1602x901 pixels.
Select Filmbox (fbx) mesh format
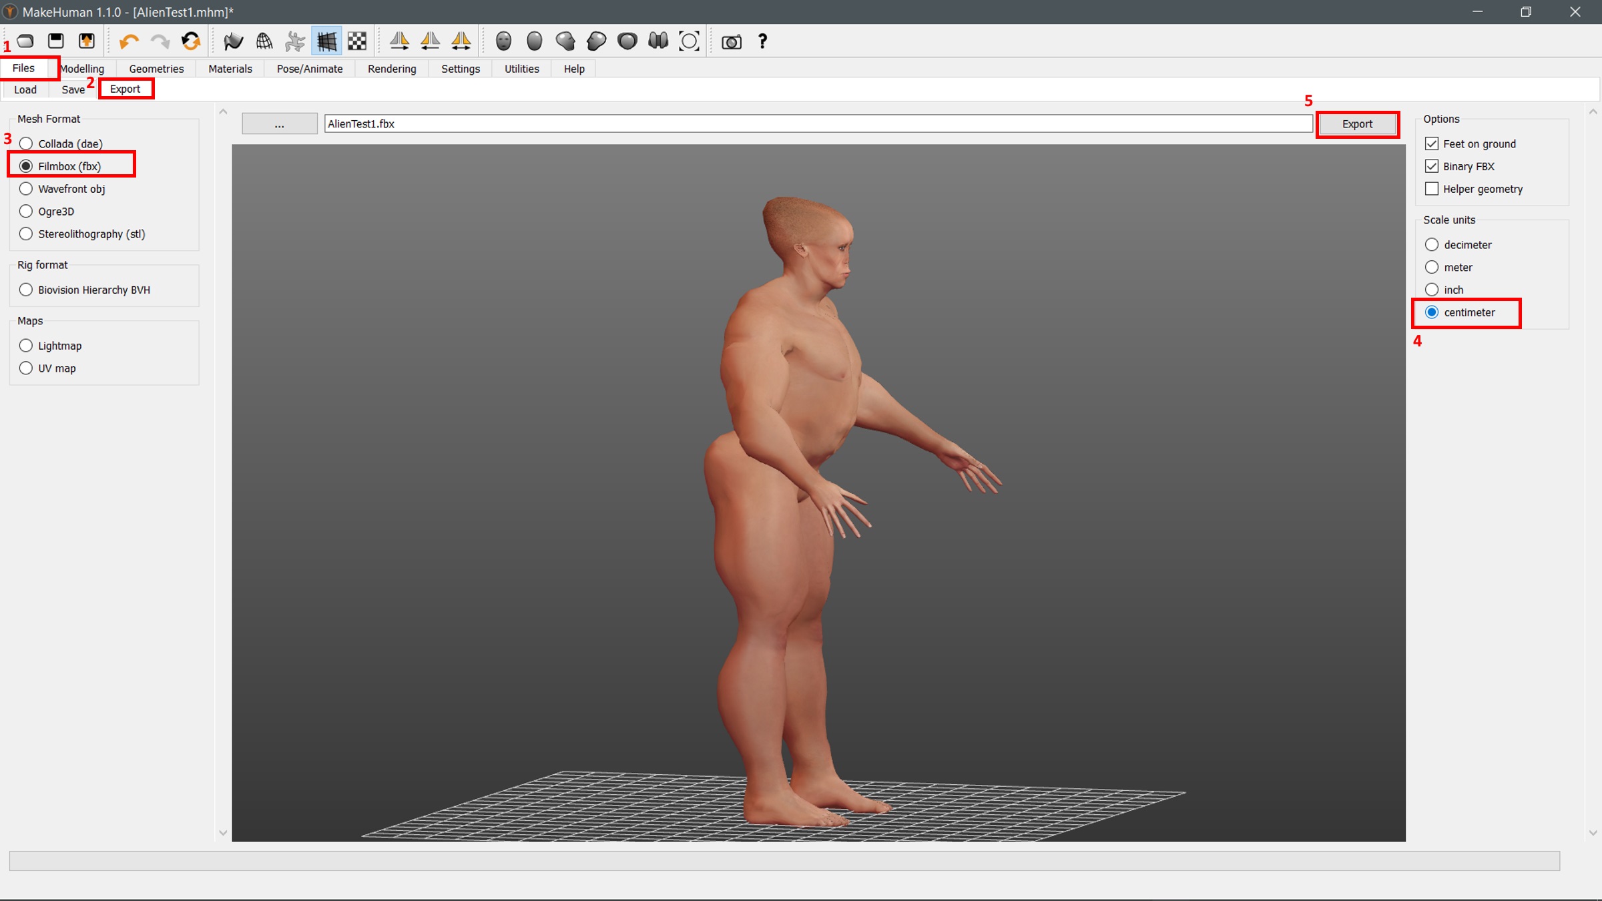coord(60,166)
